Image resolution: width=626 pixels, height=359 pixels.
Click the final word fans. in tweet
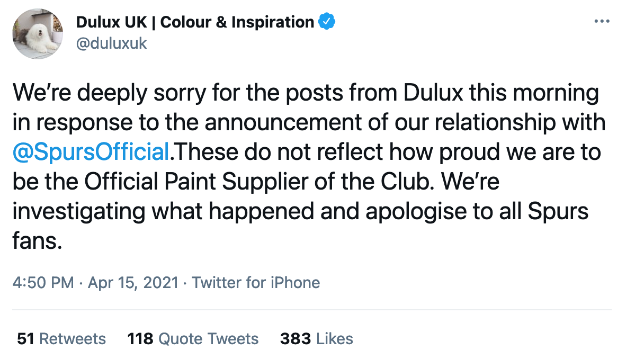tap(38, 241)
